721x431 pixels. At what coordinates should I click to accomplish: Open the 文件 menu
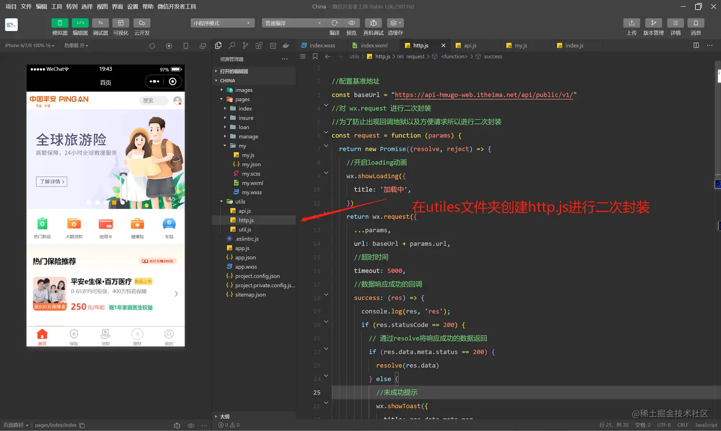[26, 7]
